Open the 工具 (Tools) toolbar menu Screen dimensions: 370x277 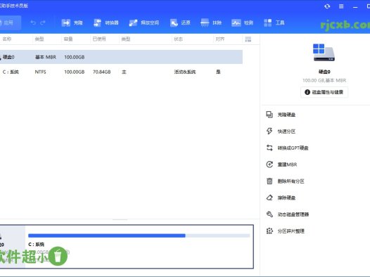(274, 22)
